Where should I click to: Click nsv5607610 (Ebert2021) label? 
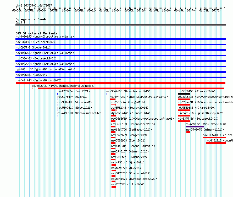tap(75, 108)
